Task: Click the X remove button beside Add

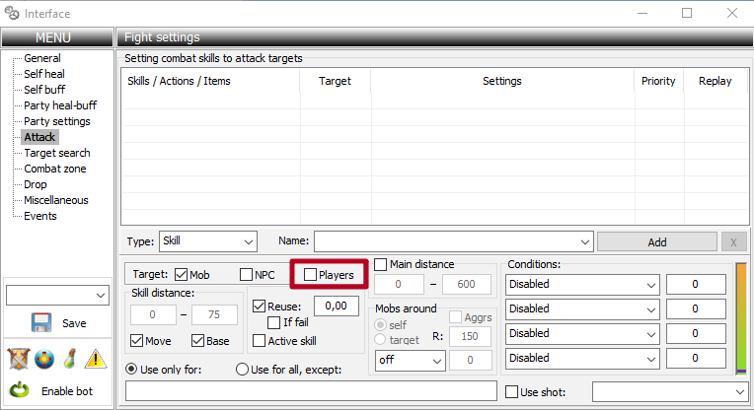Action: [x=733, y=241]
